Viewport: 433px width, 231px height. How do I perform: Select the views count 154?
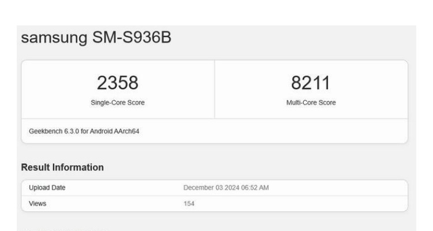tap(189, 204)
